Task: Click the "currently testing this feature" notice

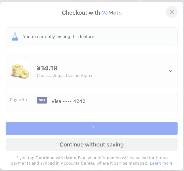Action: 59,37
